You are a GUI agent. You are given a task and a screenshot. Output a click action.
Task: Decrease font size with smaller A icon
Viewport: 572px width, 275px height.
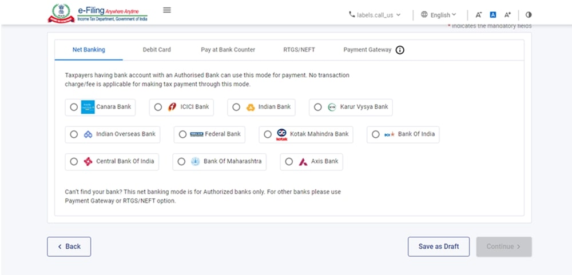479,15
